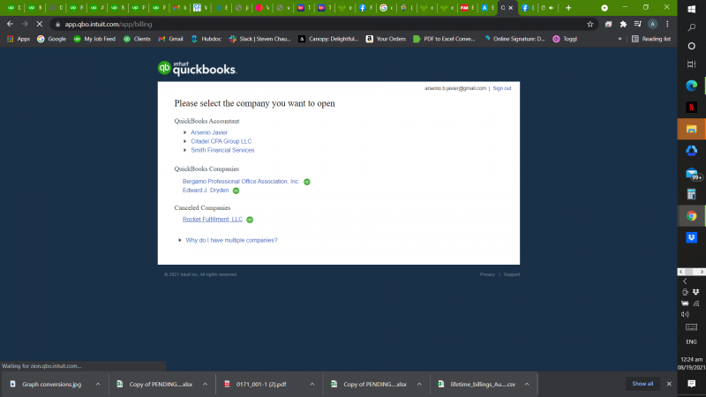Expand arrow beside Arsenio Javier

point(185,132)
